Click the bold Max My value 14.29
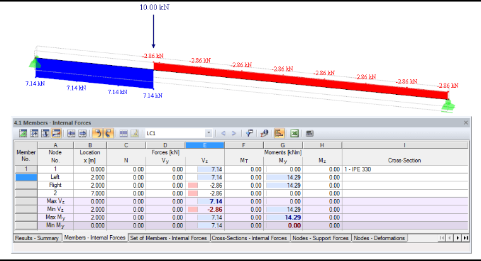The height and width of the screenshot is (261, 481). 283,217
